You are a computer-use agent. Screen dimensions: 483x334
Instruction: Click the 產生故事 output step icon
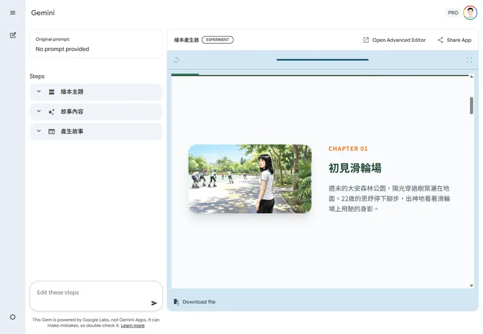click(x=52, y=131)
